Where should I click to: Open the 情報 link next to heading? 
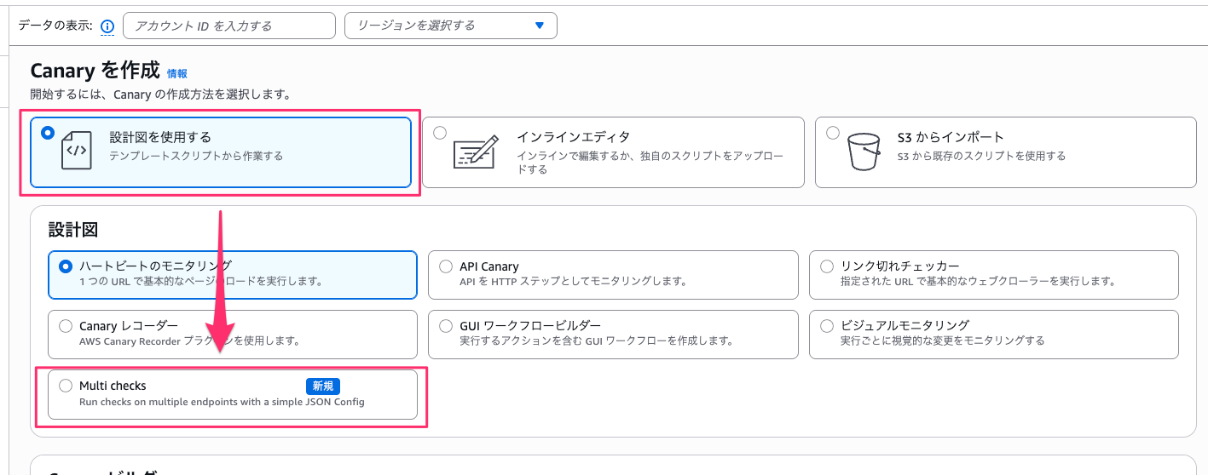(x=177, y=74)
